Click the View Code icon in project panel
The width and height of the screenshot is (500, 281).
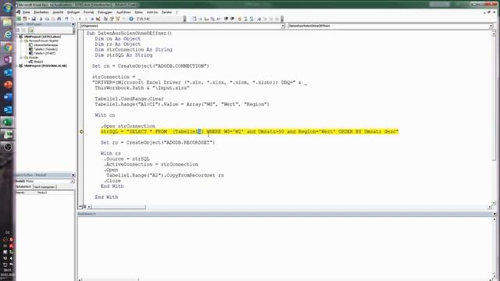pos(18,30)
